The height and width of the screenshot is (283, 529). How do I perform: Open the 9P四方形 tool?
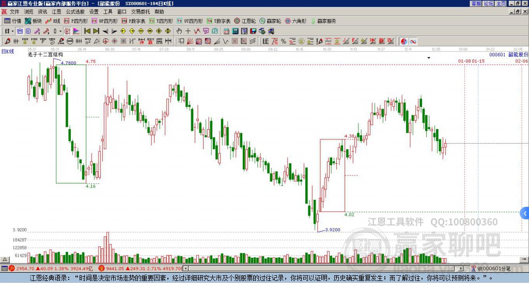pos(104,21)
